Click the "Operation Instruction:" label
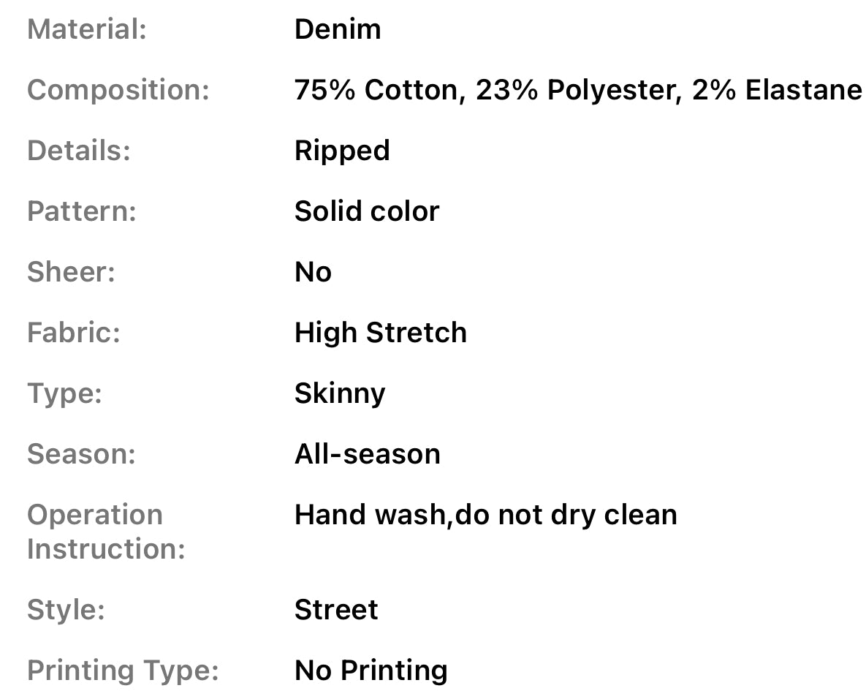 coord(106,532)
